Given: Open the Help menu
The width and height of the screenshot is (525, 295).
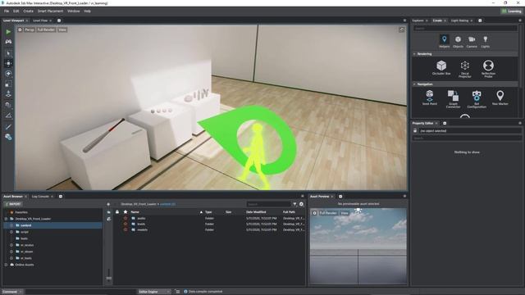Looking at the screenshot, I should click(87, 11).
